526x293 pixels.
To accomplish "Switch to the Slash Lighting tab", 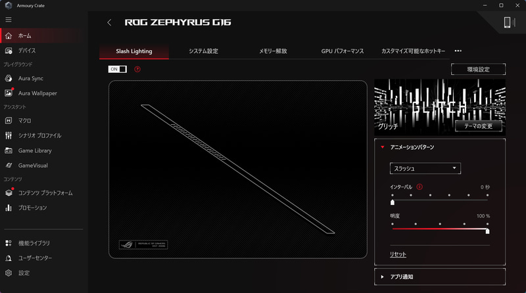I will click(x=134, y=51).
